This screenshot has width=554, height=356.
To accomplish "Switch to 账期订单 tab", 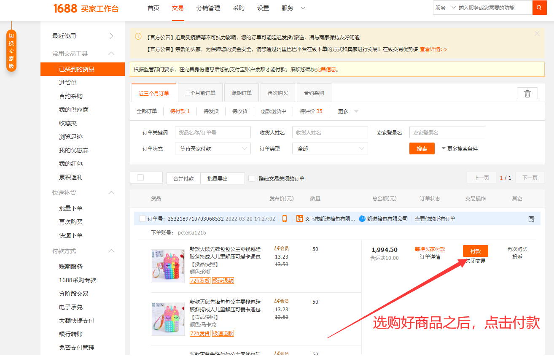I will pos(242,93).
